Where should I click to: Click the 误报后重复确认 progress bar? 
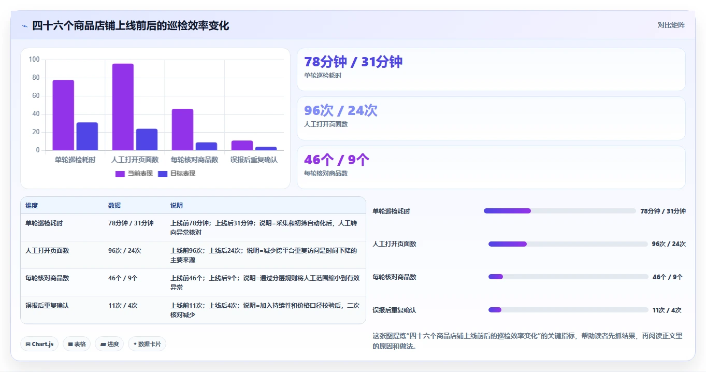[568, 310]
